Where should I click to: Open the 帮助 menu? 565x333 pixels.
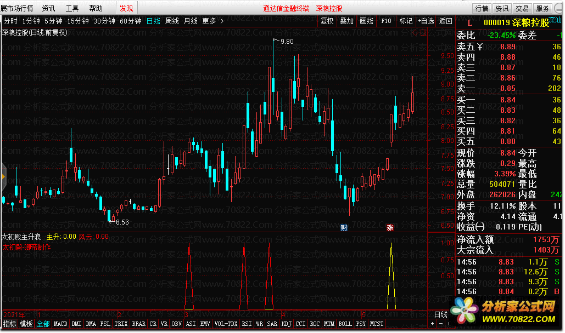pos(96,8)
